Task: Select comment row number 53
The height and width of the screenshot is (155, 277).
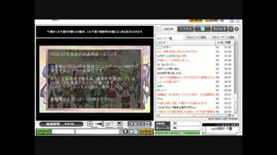Action: coord(195,56)
